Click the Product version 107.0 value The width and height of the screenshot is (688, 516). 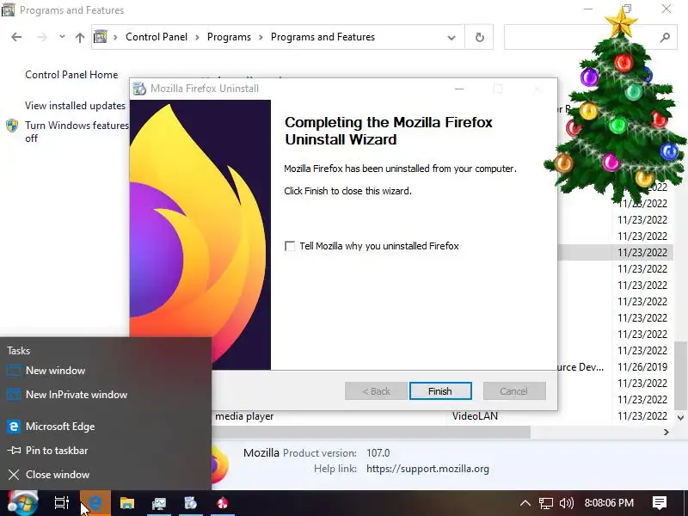[x=378, y=453]
